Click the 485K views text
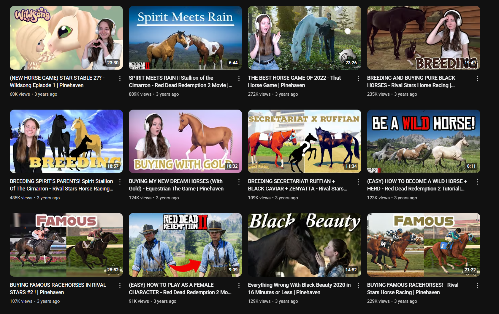Screen dimensions: 499x314 click(x=21, y=198)
